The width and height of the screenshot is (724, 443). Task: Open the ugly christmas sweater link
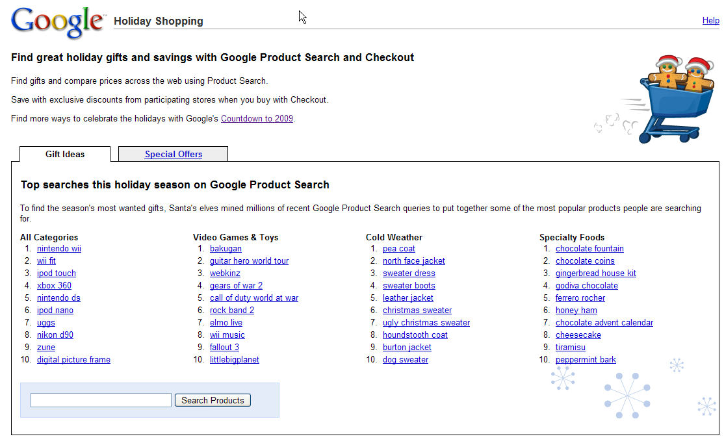tap(426, 323)
